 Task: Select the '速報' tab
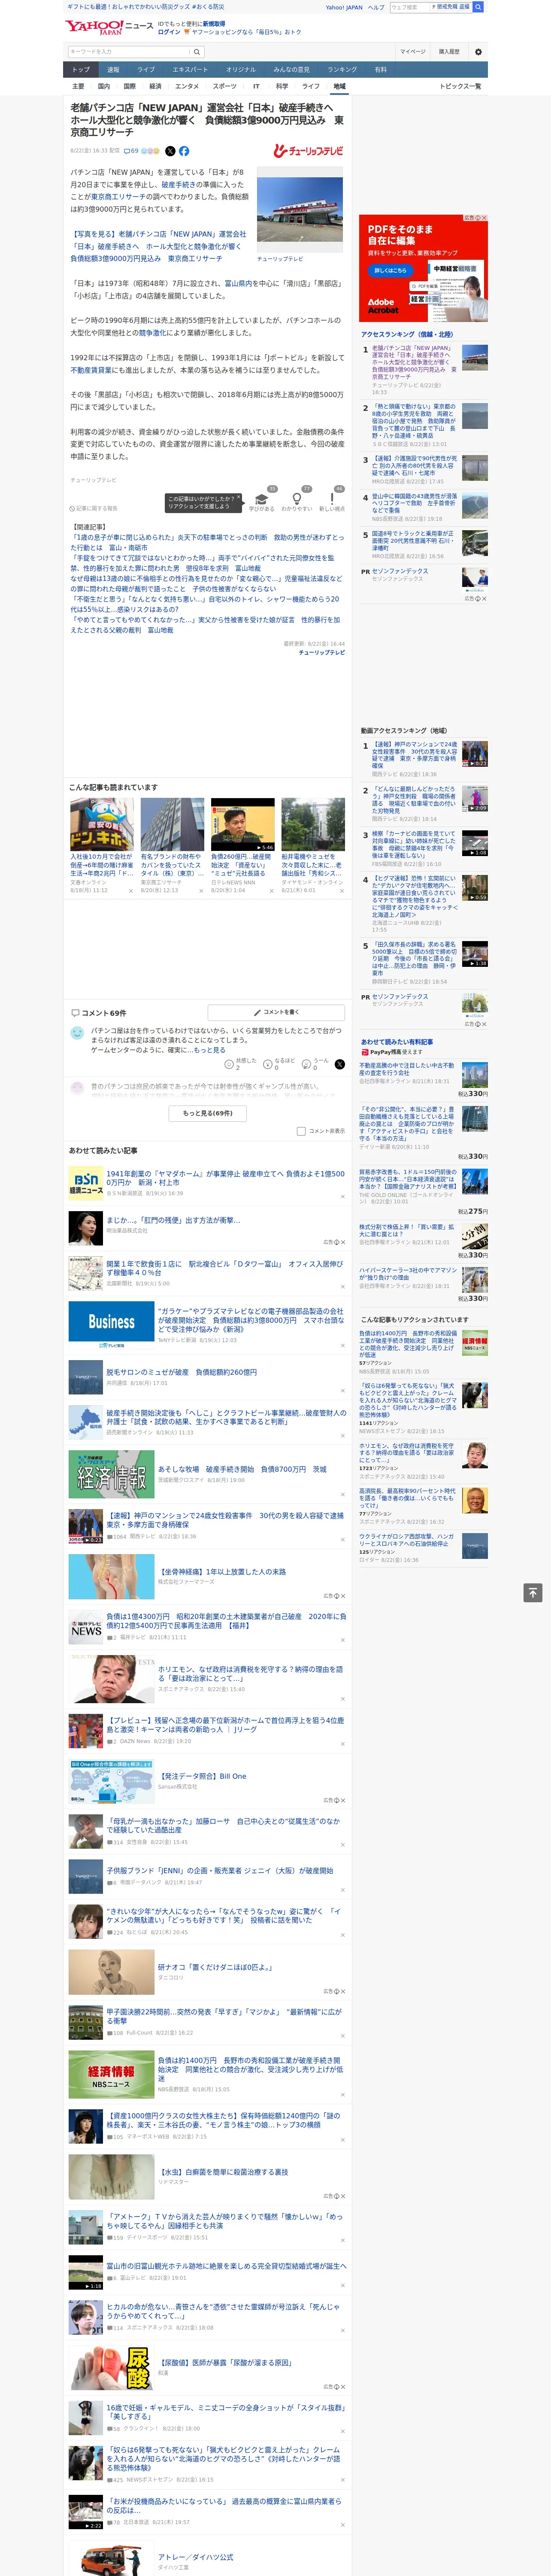pos(113,70)
